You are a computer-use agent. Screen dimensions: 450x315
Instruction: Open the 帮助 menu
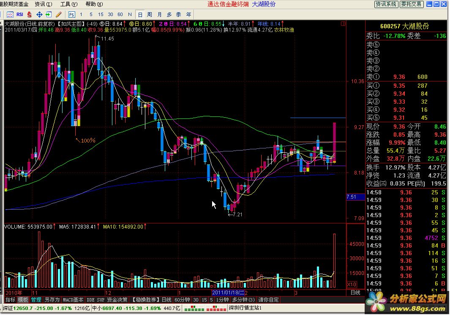point(94,4)
